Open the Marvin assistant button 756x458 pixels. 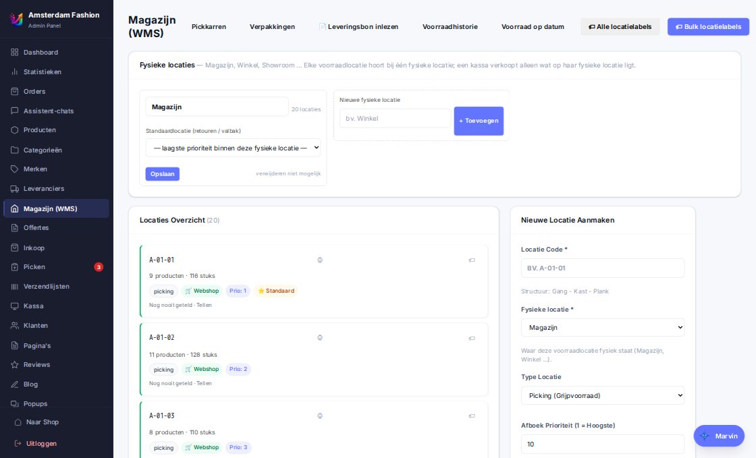(719, 436)
